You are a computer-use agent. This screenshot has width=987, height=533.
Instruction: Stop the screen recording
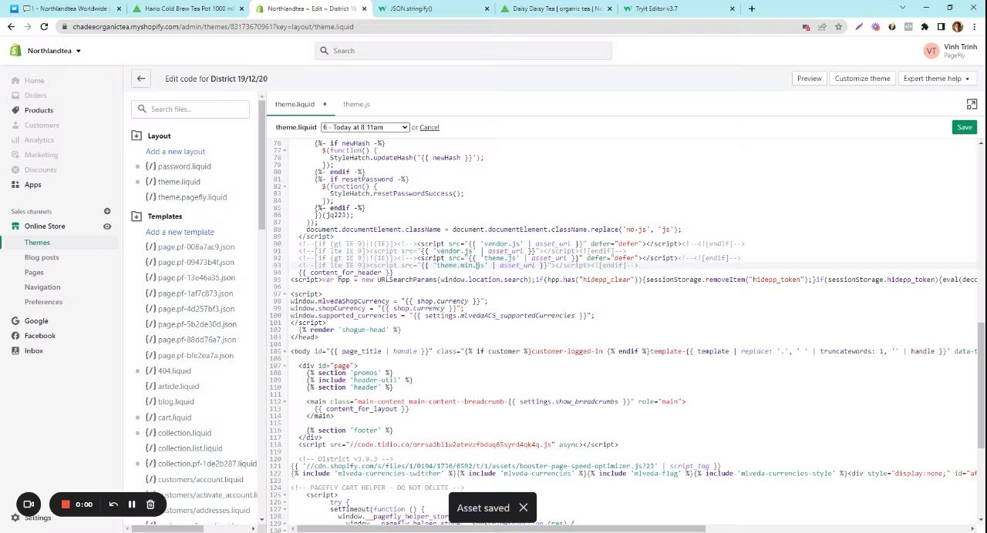[x=66, y=505]
